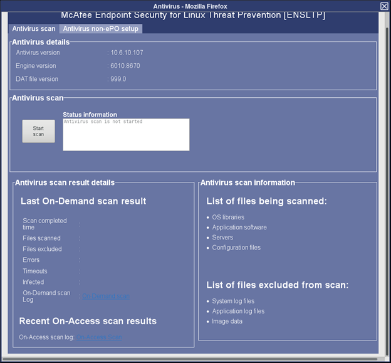This screenshot has height=363, width=391.
Task: Open the On-Demand scan log link
Action: (x=106, y=296)
